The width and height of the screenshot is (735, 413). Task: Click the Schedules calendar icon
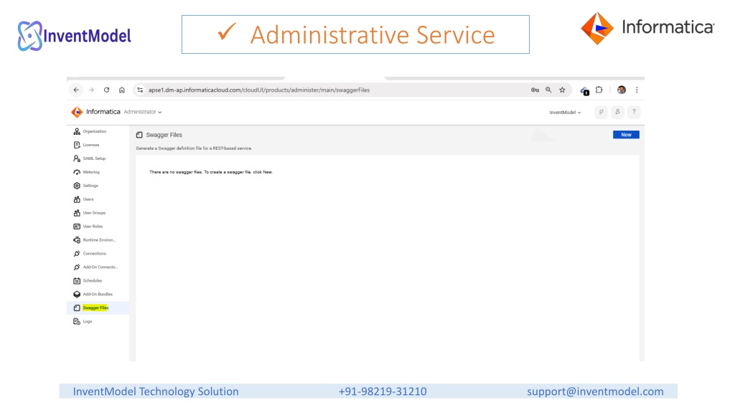click(x=77, y=281)
